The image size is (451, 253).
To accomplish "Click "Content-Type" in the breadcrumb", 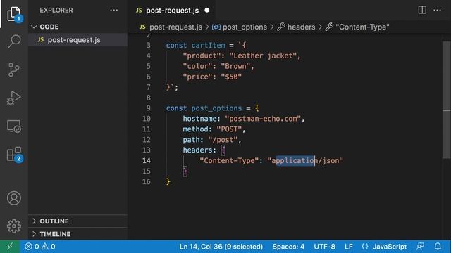I will [x=362, y=27].
